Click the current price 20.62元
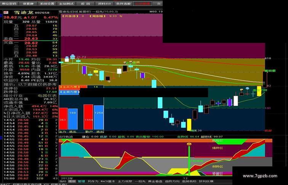Screen dimensions: 288x185 13,17
